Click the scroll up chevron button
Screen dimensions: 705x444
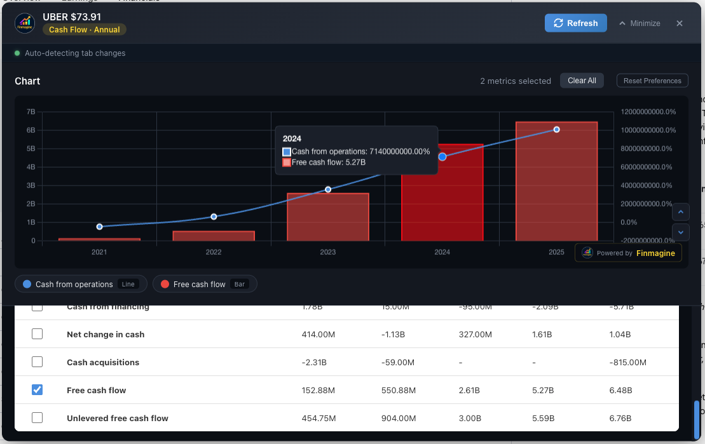point(680,212)
